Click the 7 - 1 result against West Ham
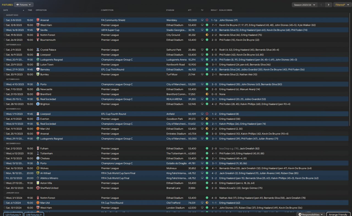Image resolution: width=352 pixels, height=216 pixels. coord(214,25)
